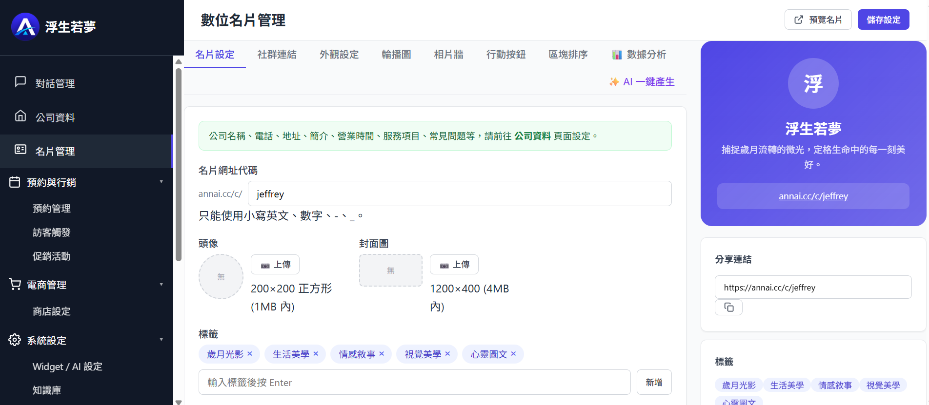This screenshot has height=405, width=929.
Task: Remove the 生活美學 tag
Action: [x=316, y=354]
